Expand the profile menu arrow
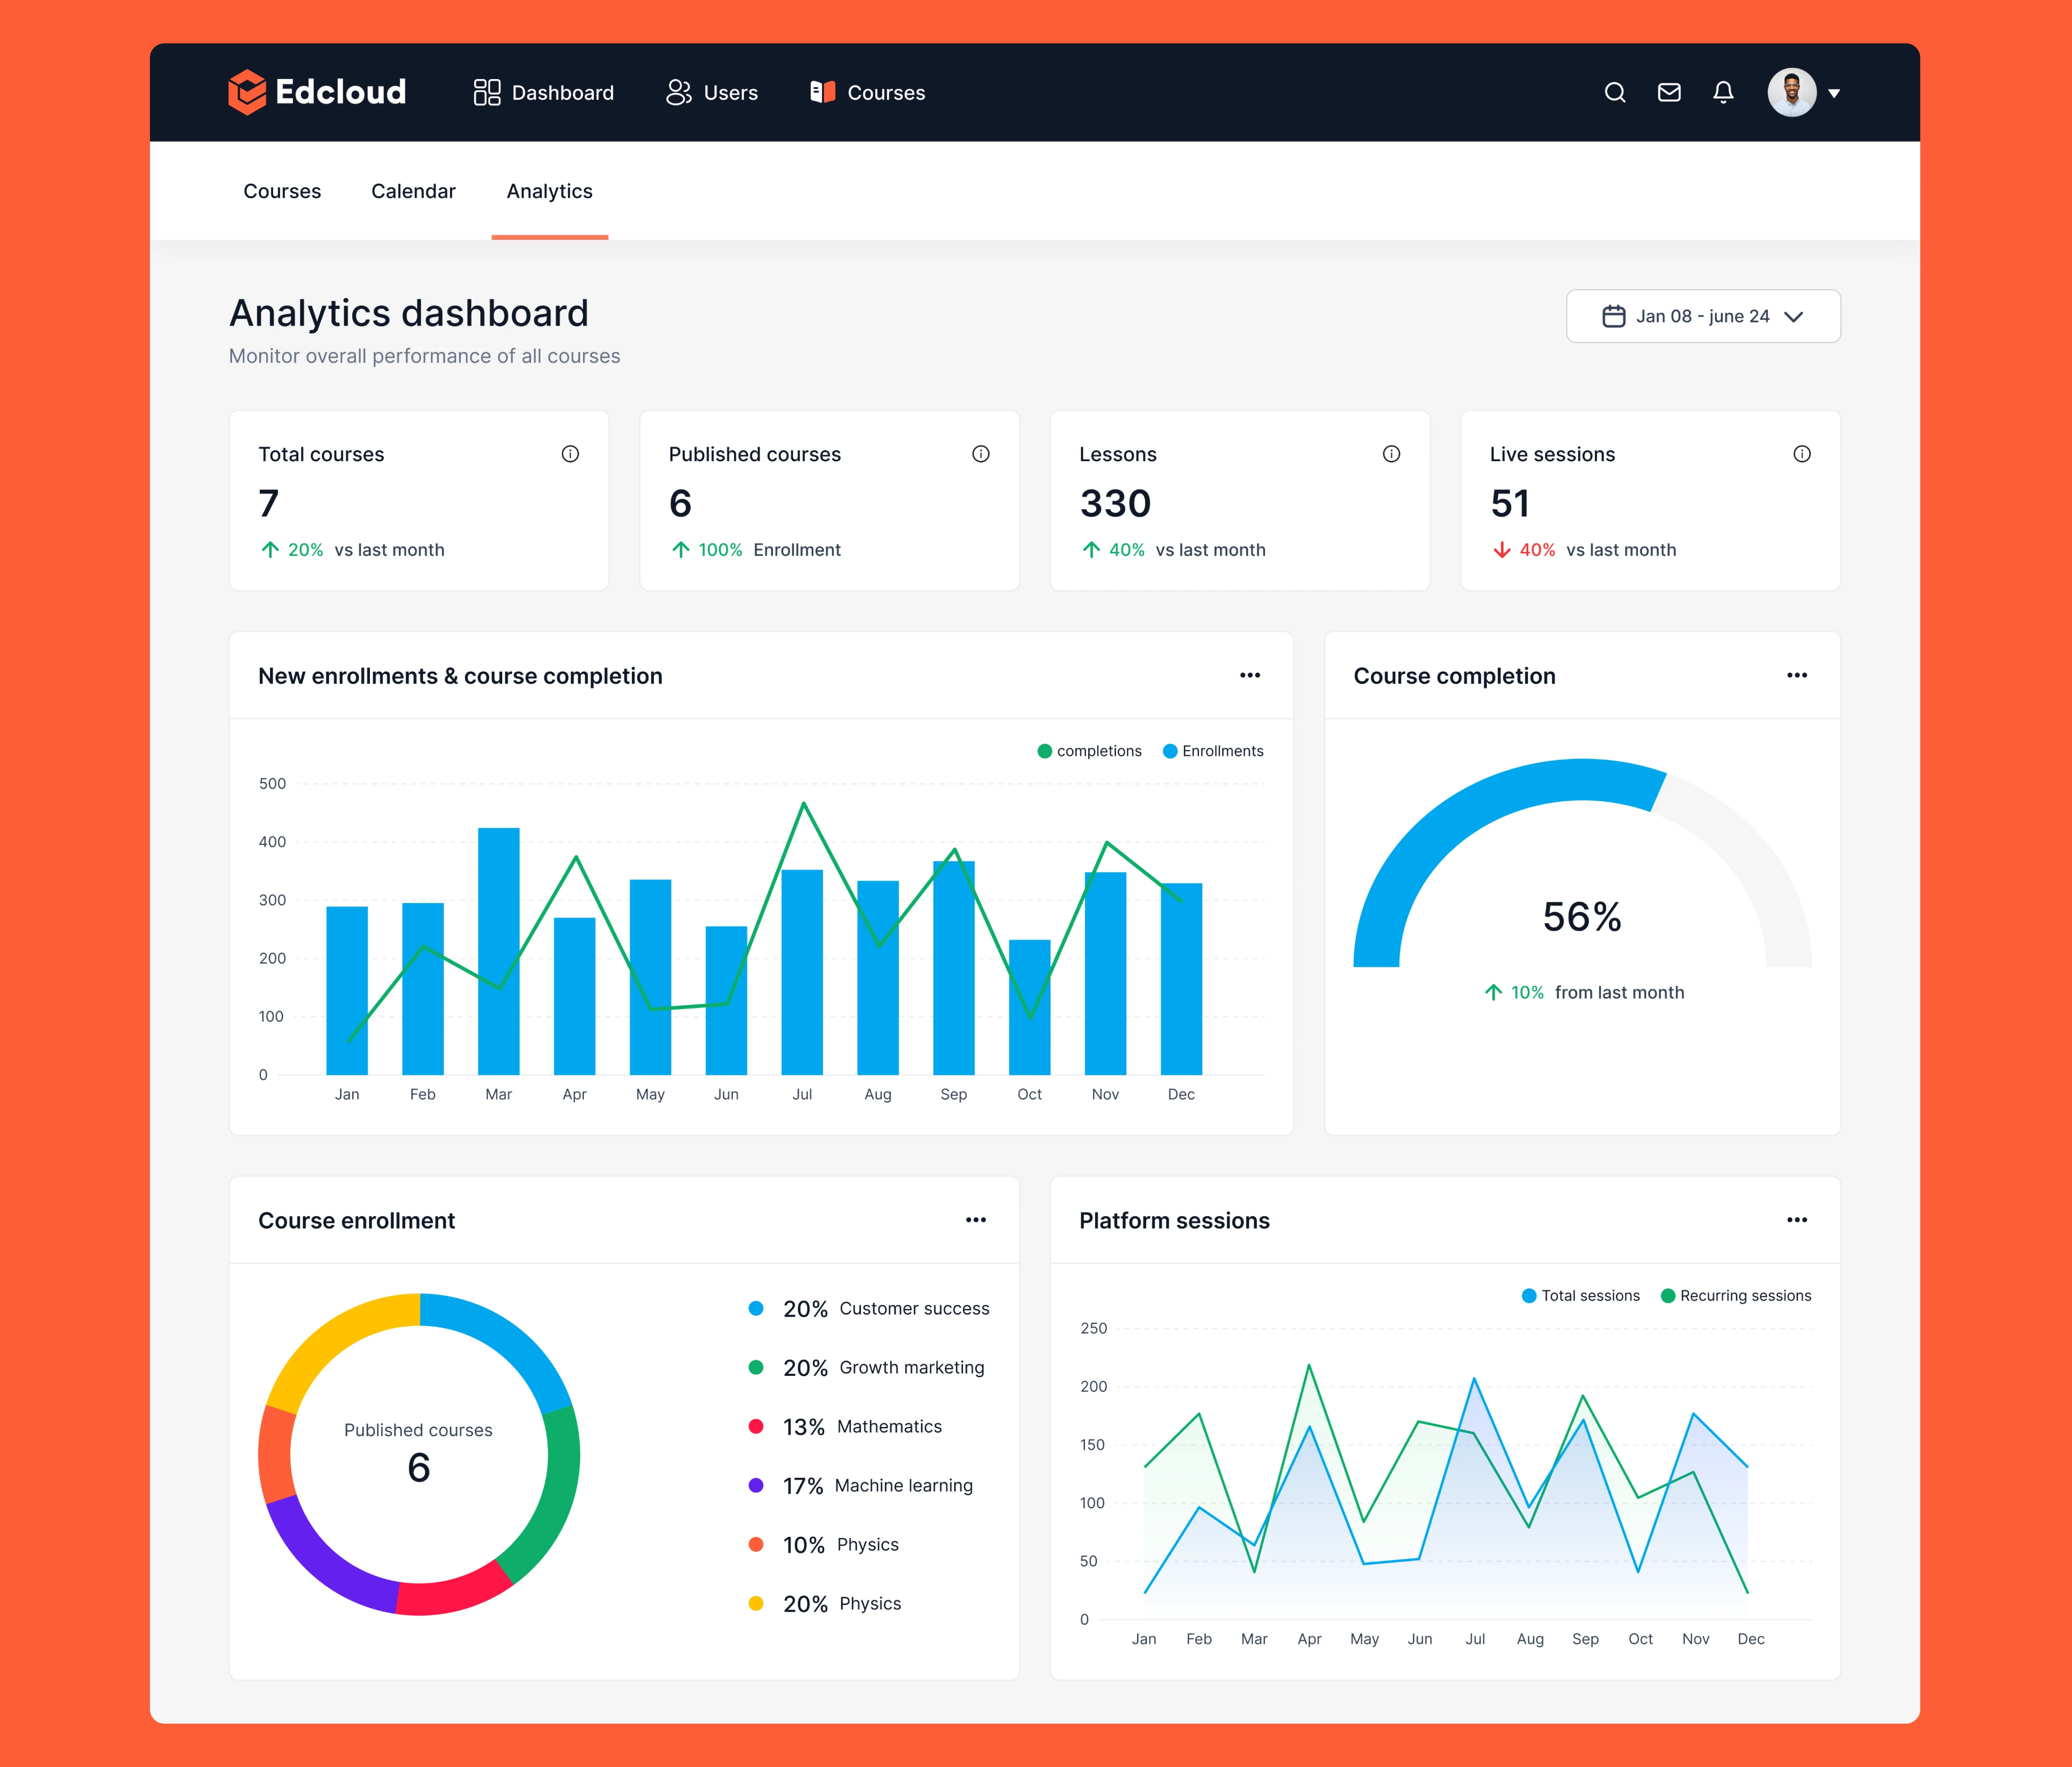 coord(1834,93)
